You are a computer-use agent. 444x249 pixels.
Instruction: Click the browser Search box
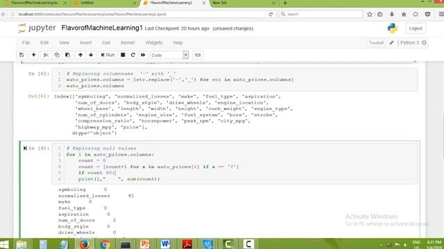(321, 14)
